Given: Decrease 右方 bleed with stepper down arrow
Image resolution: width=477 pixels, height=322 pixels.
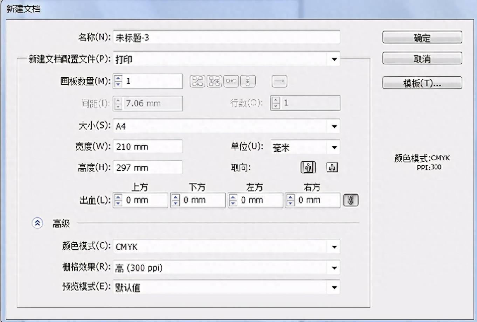Looking at the screenshot, I should coord(291,203).
